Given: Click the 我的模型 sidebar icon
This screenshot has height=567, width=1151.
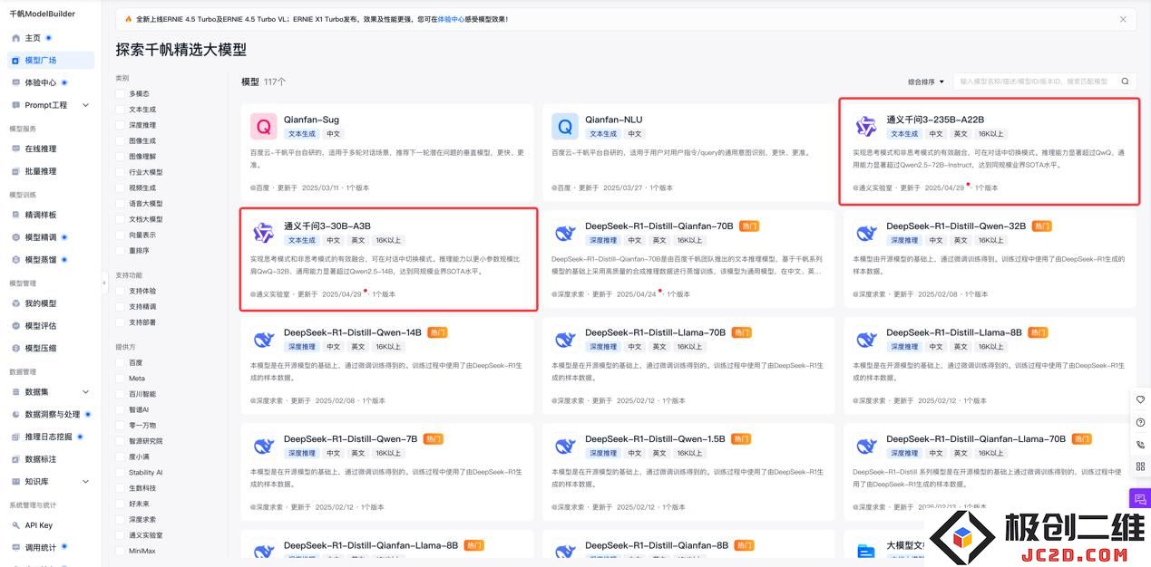Looking at the screenshot, I should 15,303.
